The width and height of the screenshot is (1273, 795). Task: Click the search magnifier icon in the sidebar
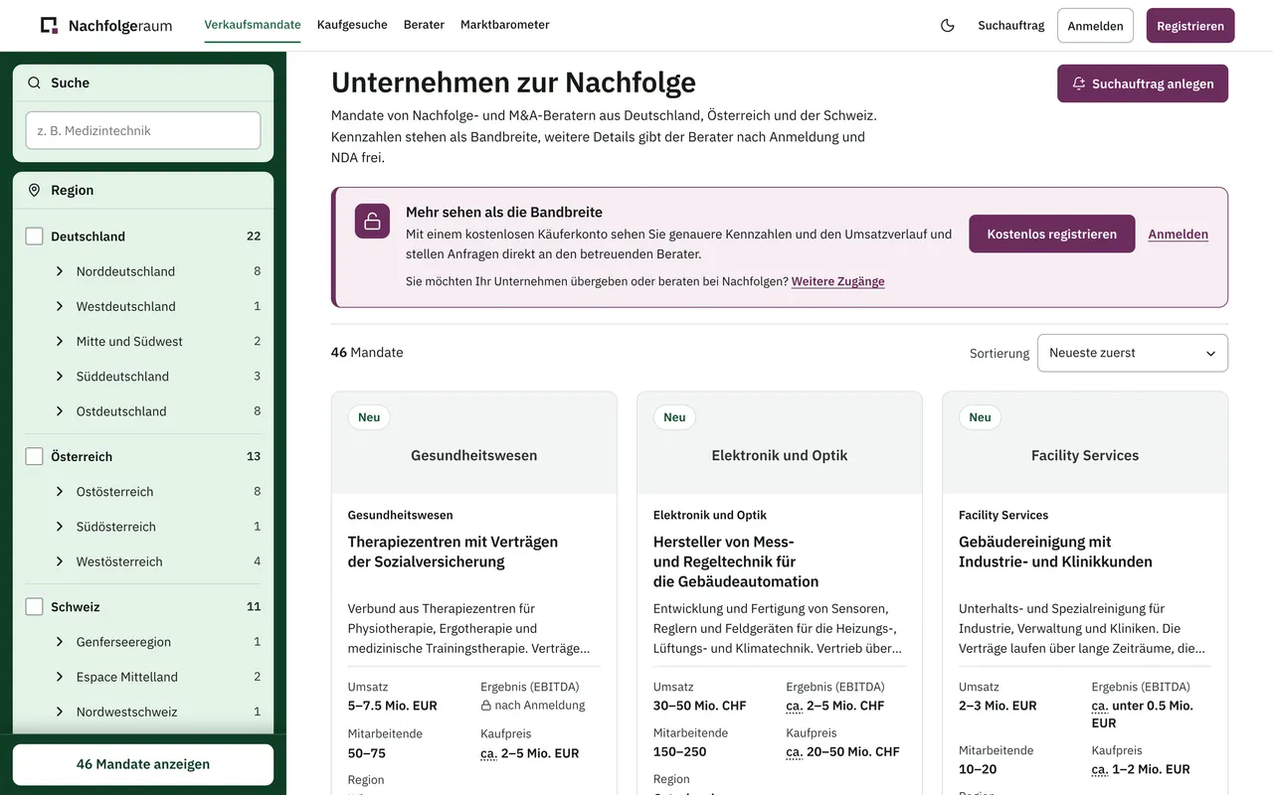click(35, 83)
